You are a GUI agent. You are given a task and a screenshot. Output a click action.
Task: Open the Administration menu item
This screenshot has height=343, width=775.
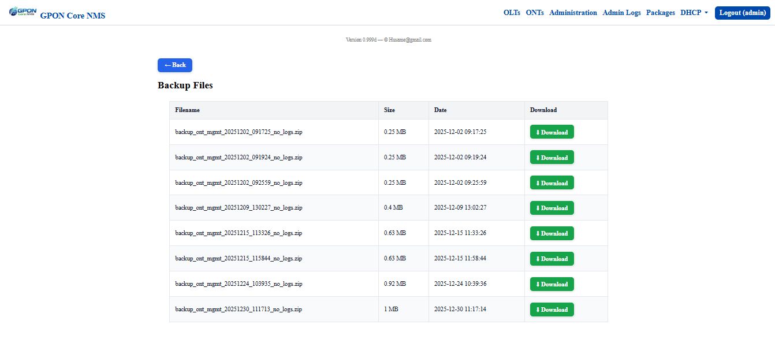point(573,12)
